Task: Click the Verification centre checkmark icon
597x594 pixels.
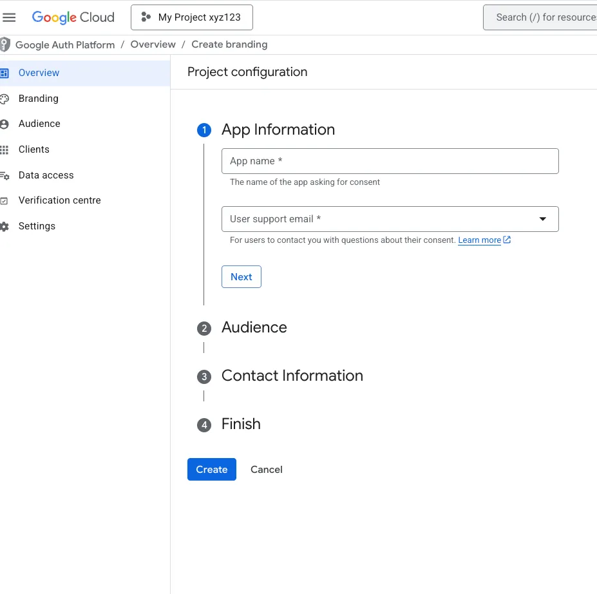Action: click(x=4, y=200)
